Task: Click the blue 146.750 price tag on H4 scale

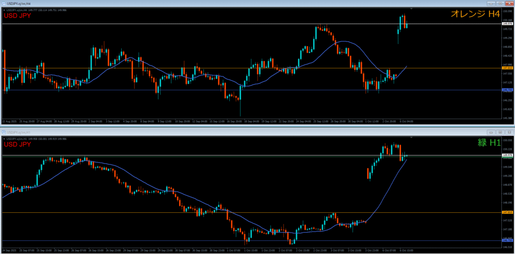Action: tap(507, 90)
